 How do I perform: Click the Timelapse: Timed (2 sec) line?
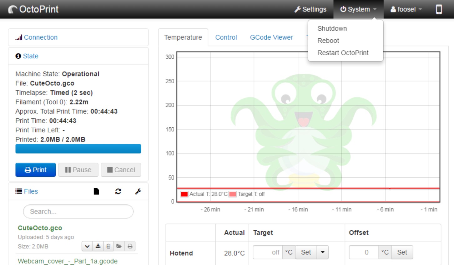(54, 93)
